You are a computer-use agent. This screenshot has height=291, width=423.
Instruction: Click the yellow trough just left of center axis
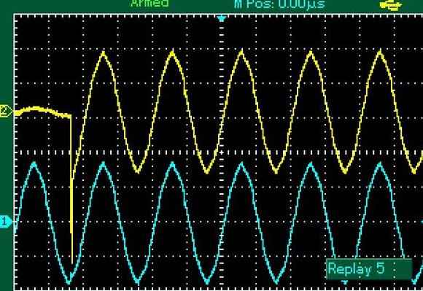[x=207, y=171]
